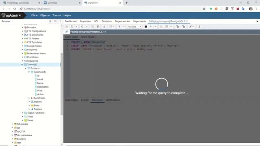Collapse the Tables (1) node
Image resolution: width=260 pixels, height=146 pixels.
22,64
